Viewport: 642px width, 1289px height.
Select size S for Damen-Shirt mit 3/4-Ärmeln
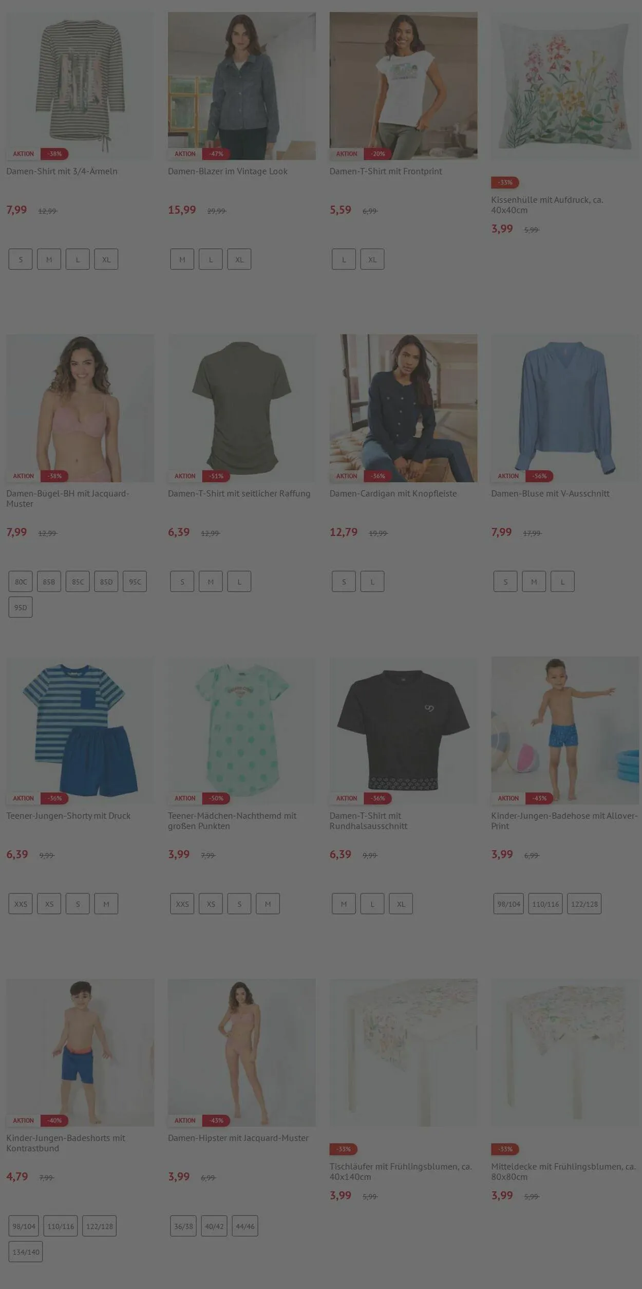tap(21, 259)
